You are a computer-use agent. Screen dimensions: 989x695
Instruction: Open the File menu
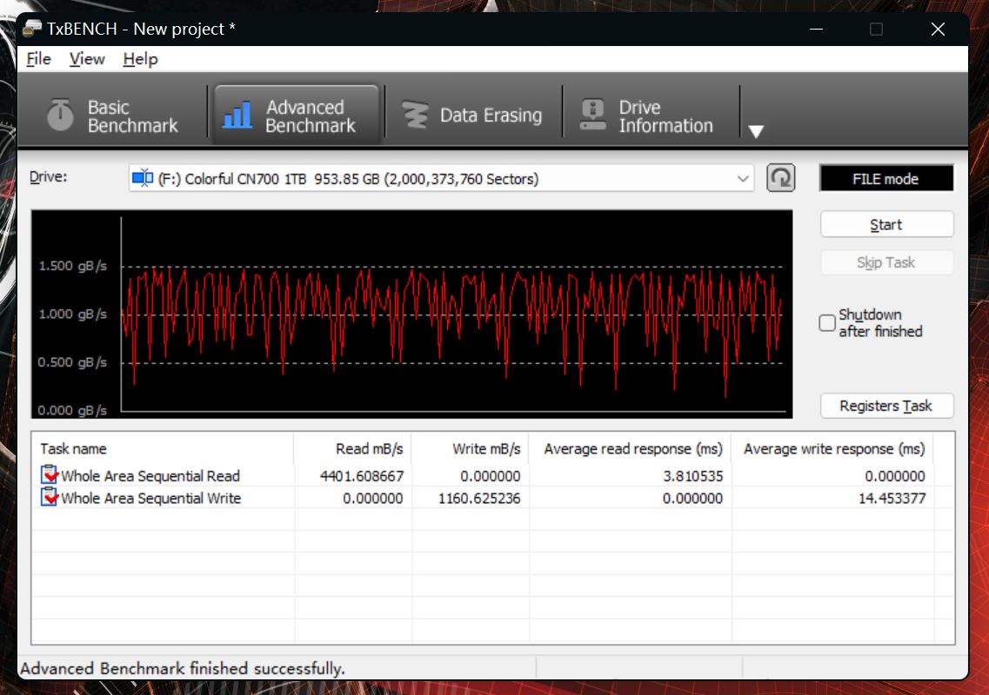38,59
